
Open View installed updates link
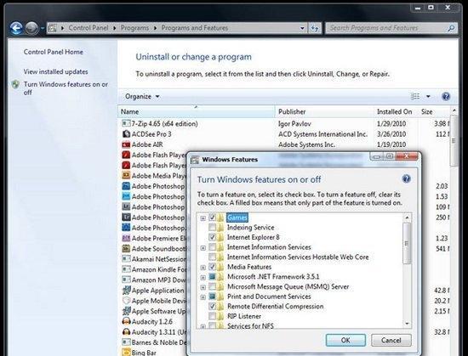pyautogui.click(x=56, y=71)
